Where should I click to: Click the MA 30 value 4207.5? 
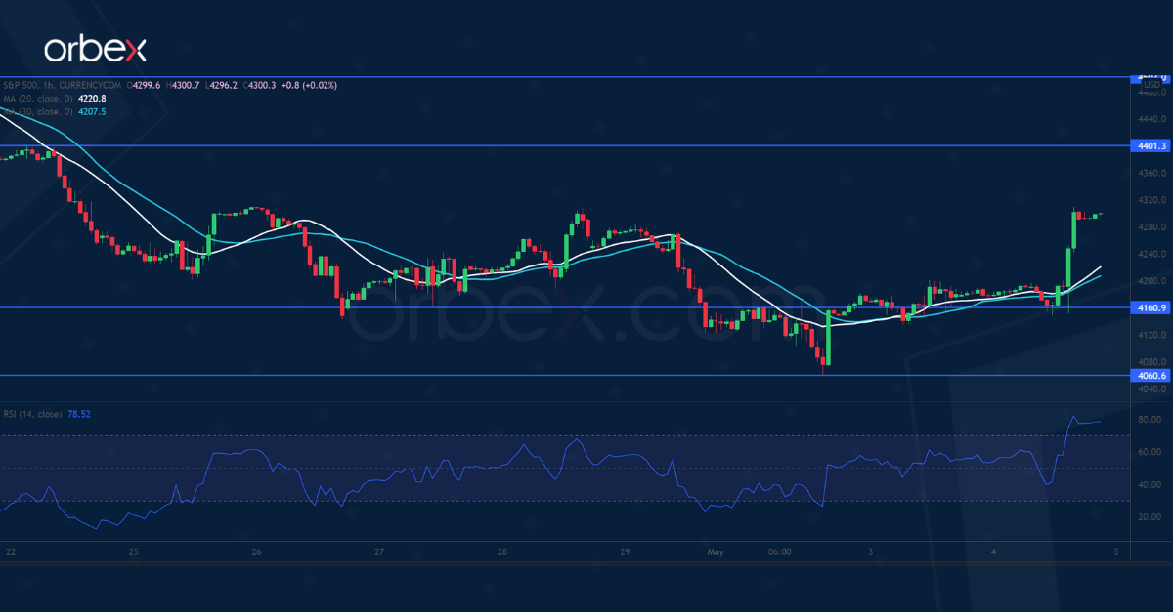pyautogui.click(x=90, y=112)
